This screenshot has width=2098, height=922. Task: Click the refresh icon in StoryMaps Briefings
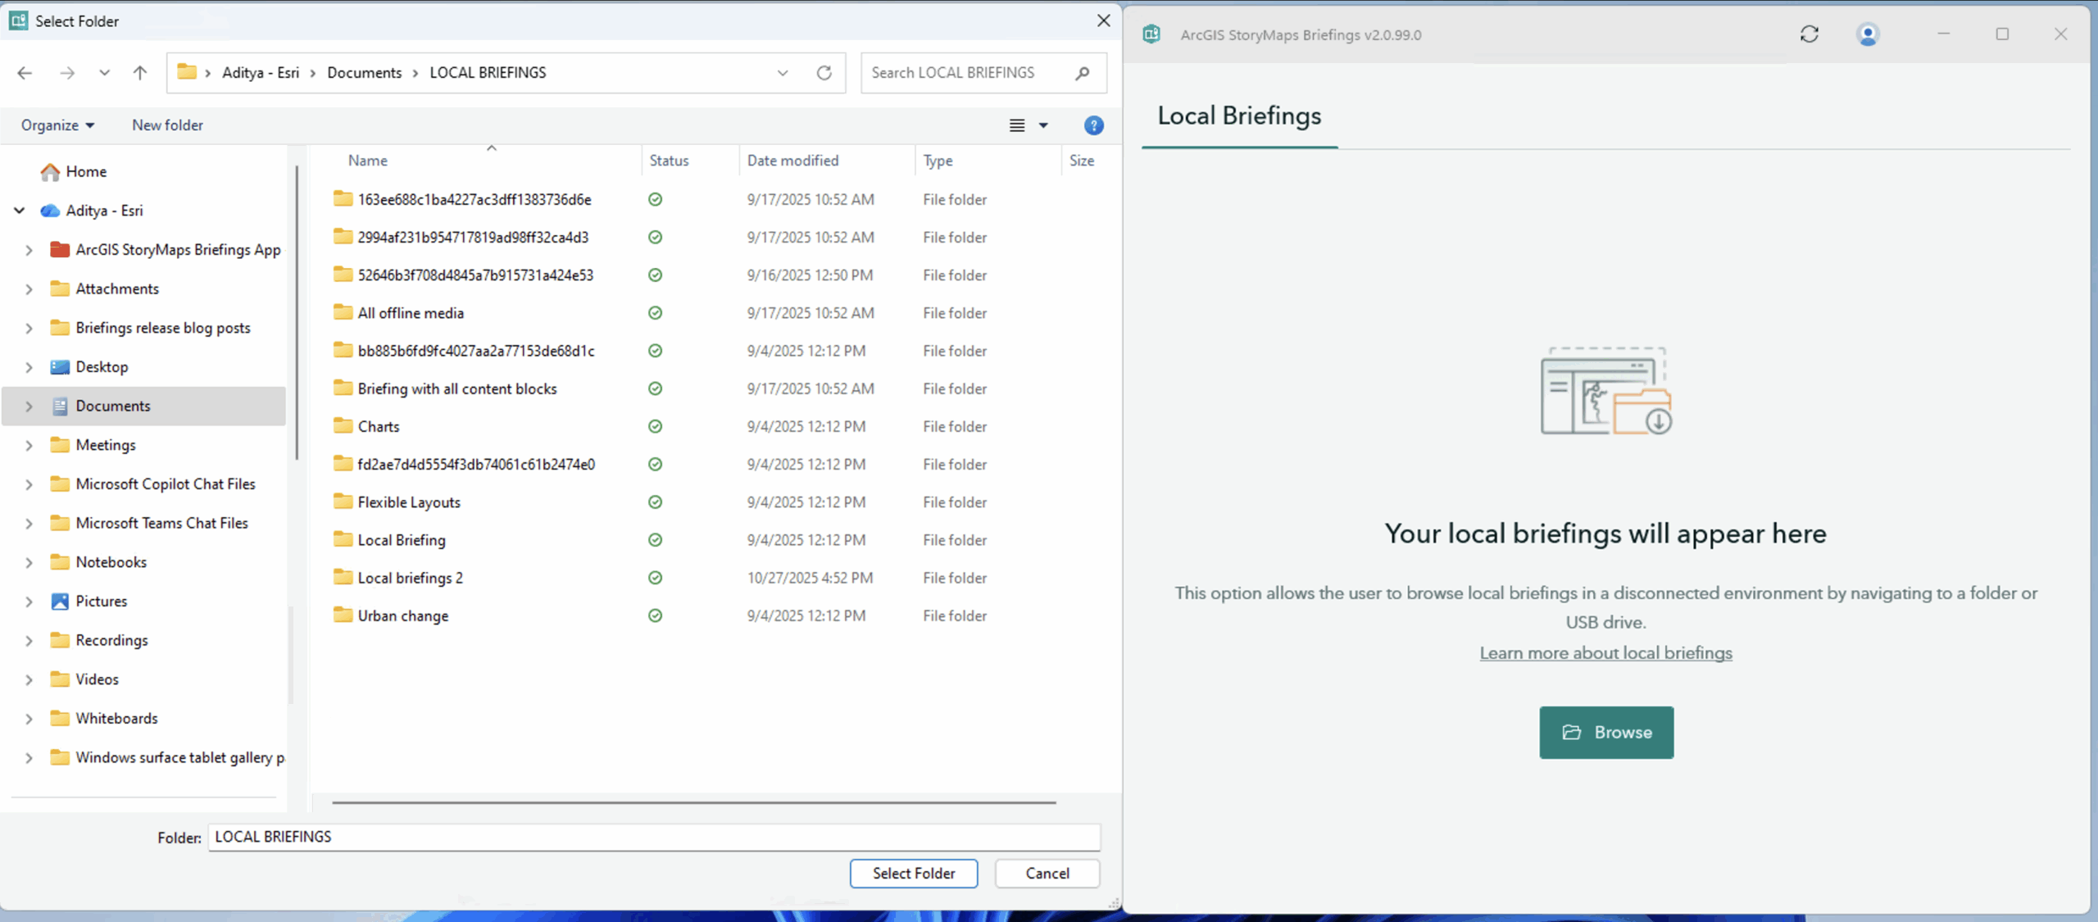point(1809,34)
